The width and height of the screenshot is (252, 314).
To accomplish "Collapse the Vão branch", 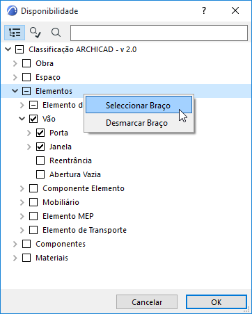I will click(x=22, y=119).
